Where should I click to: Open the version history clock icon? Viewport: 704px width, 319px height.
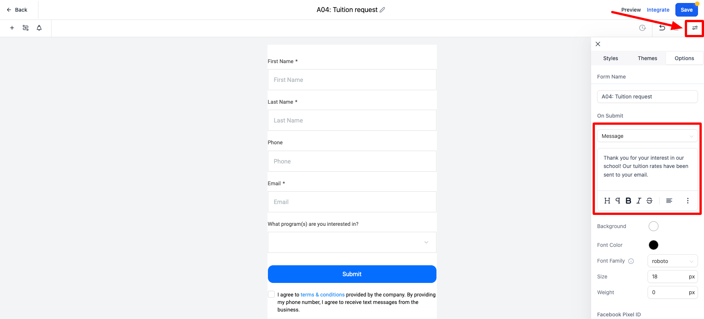(643, 28)
